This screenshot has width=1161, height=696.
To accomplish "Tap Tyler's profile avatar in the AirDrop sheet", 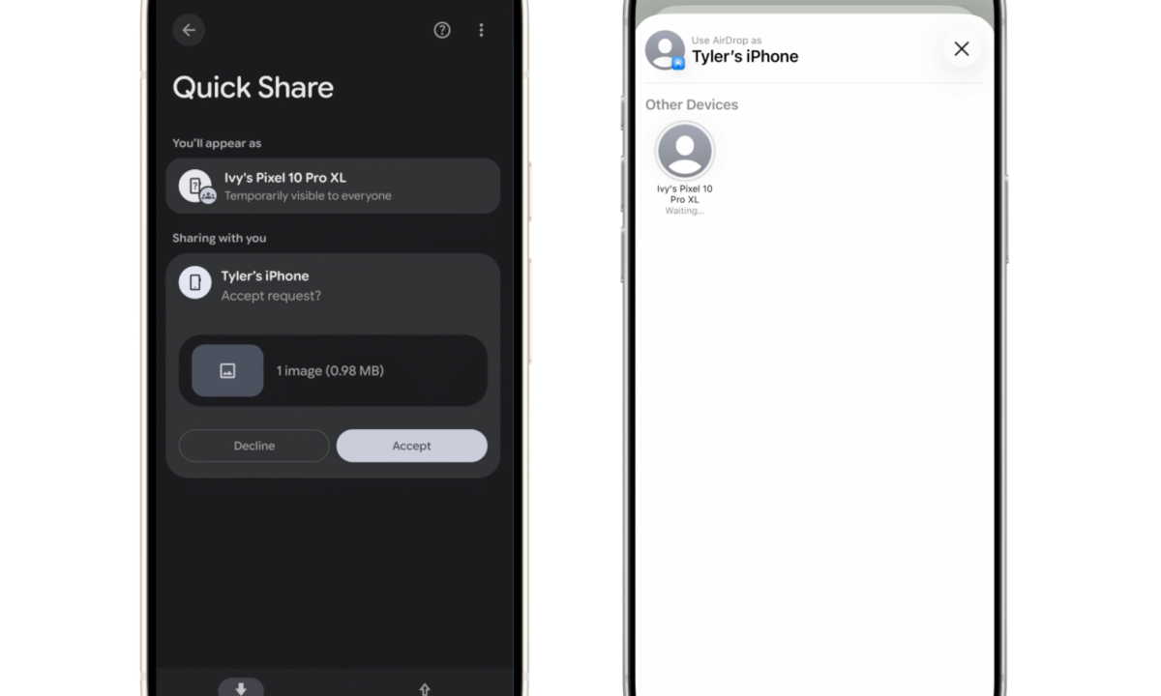I will click(x=665, y=50).
